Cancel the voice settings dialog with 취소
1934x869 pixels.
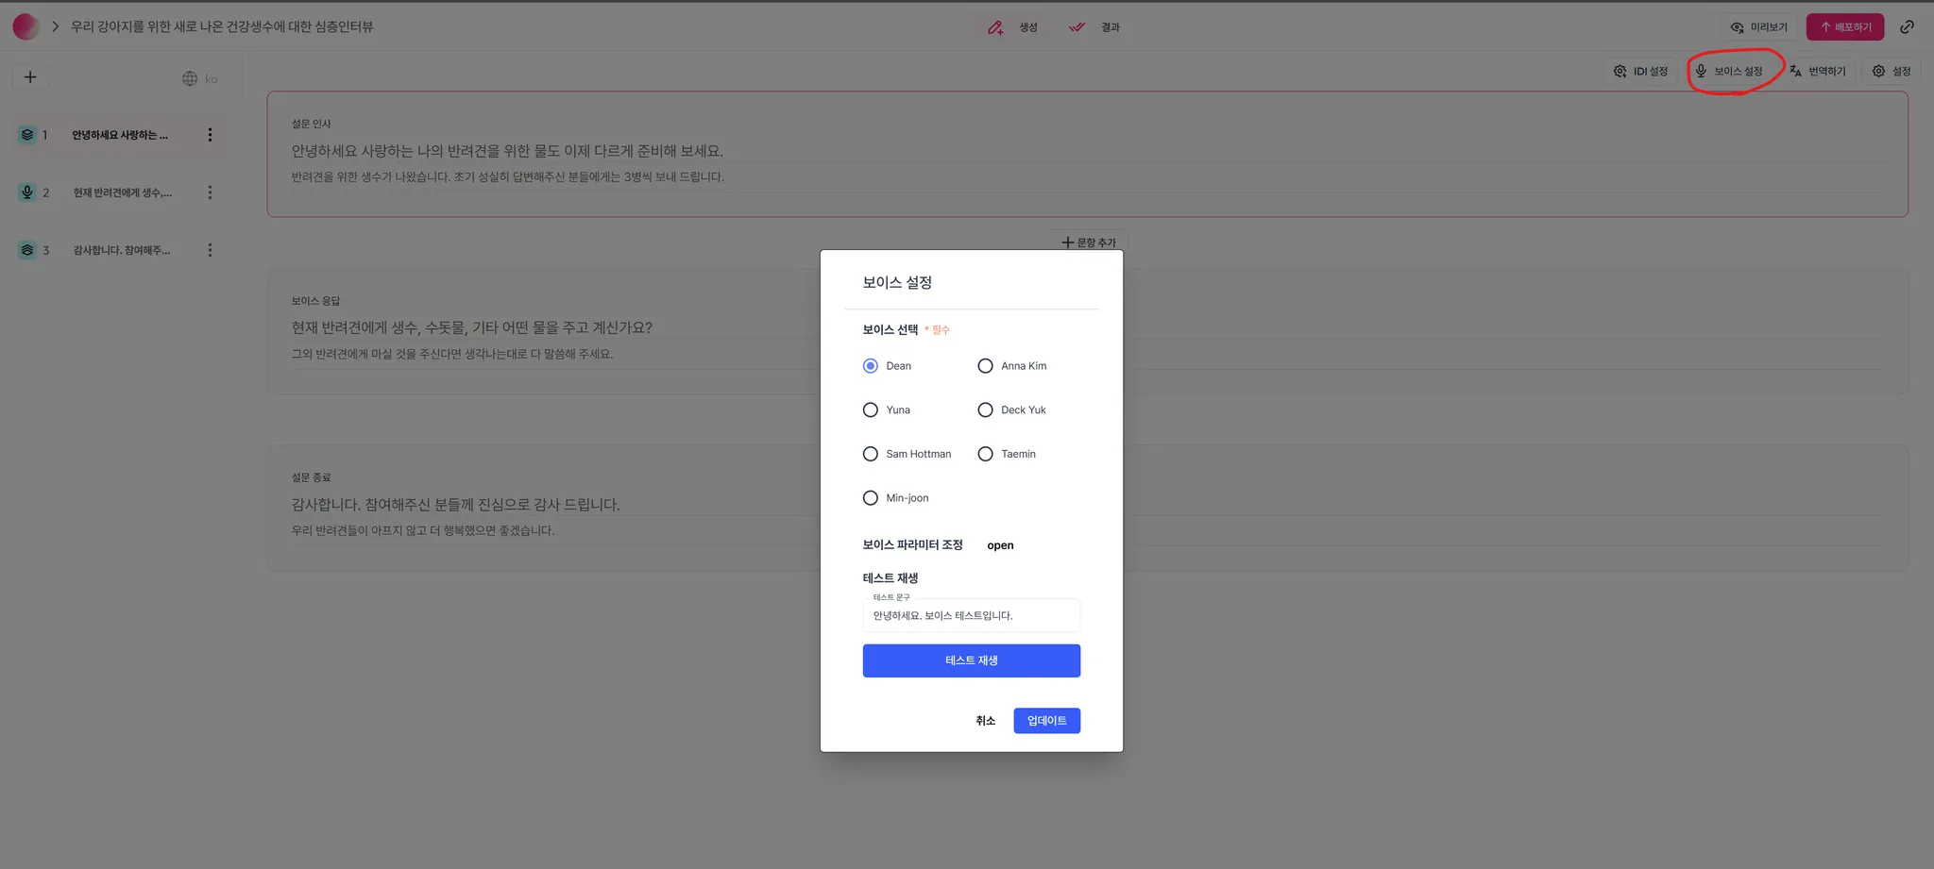pos(985,721)
